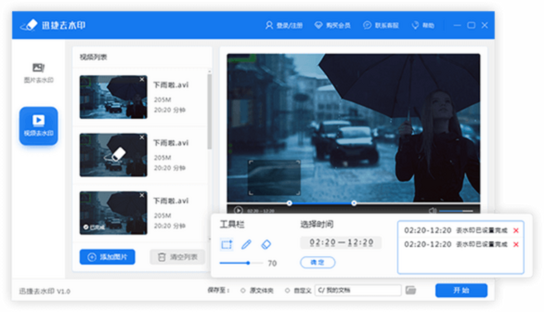Click the 开始 button
544x312 pixels.
tap(461, 290)
